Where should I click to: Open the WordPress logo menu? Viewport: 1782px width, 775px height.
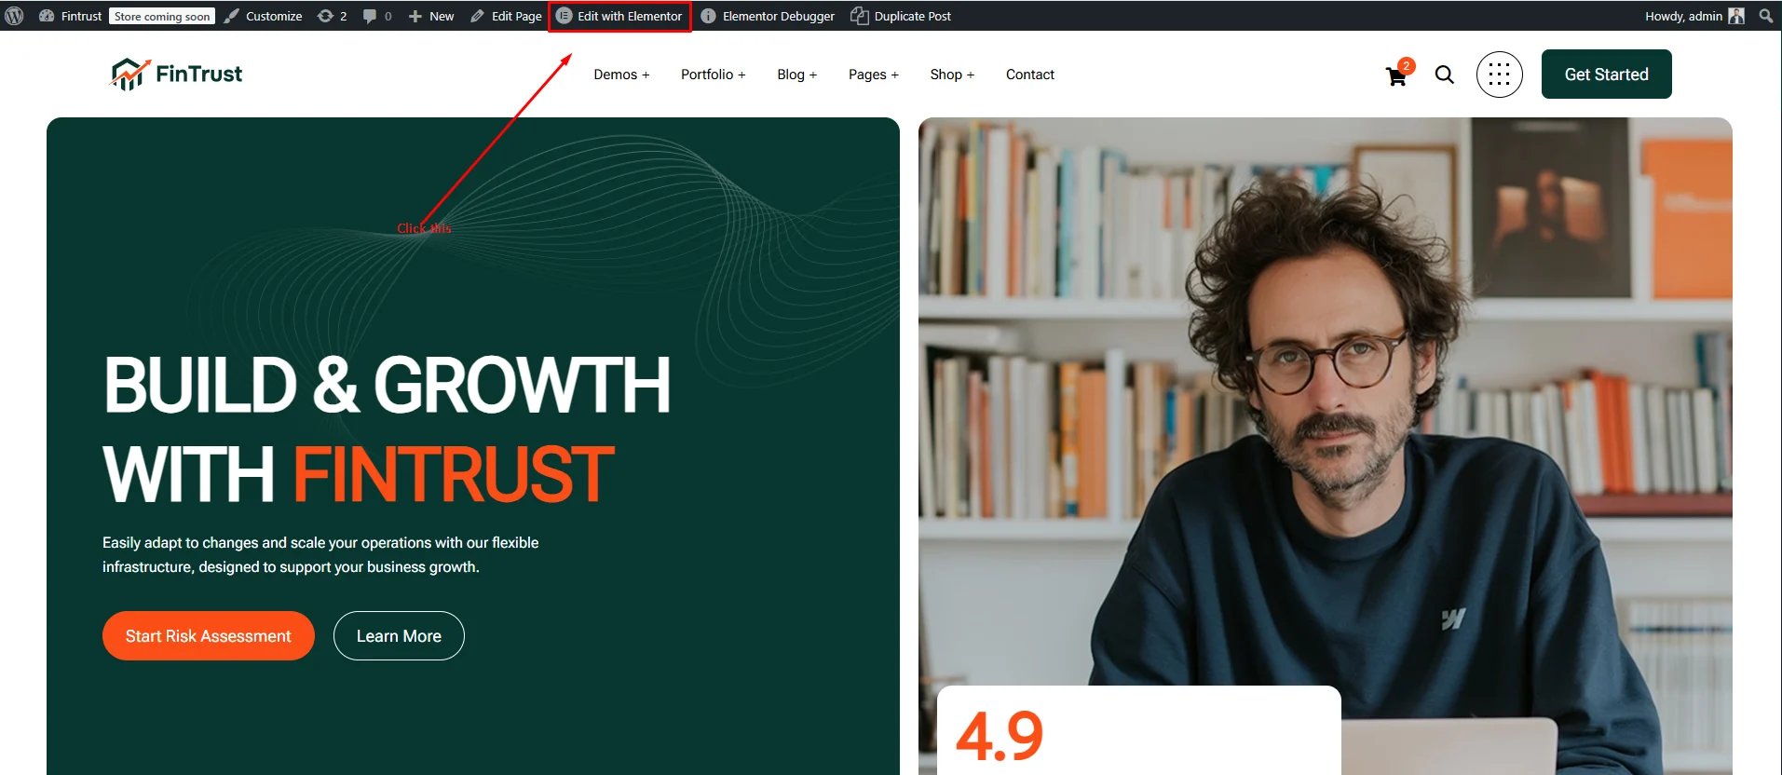[14, 16]
